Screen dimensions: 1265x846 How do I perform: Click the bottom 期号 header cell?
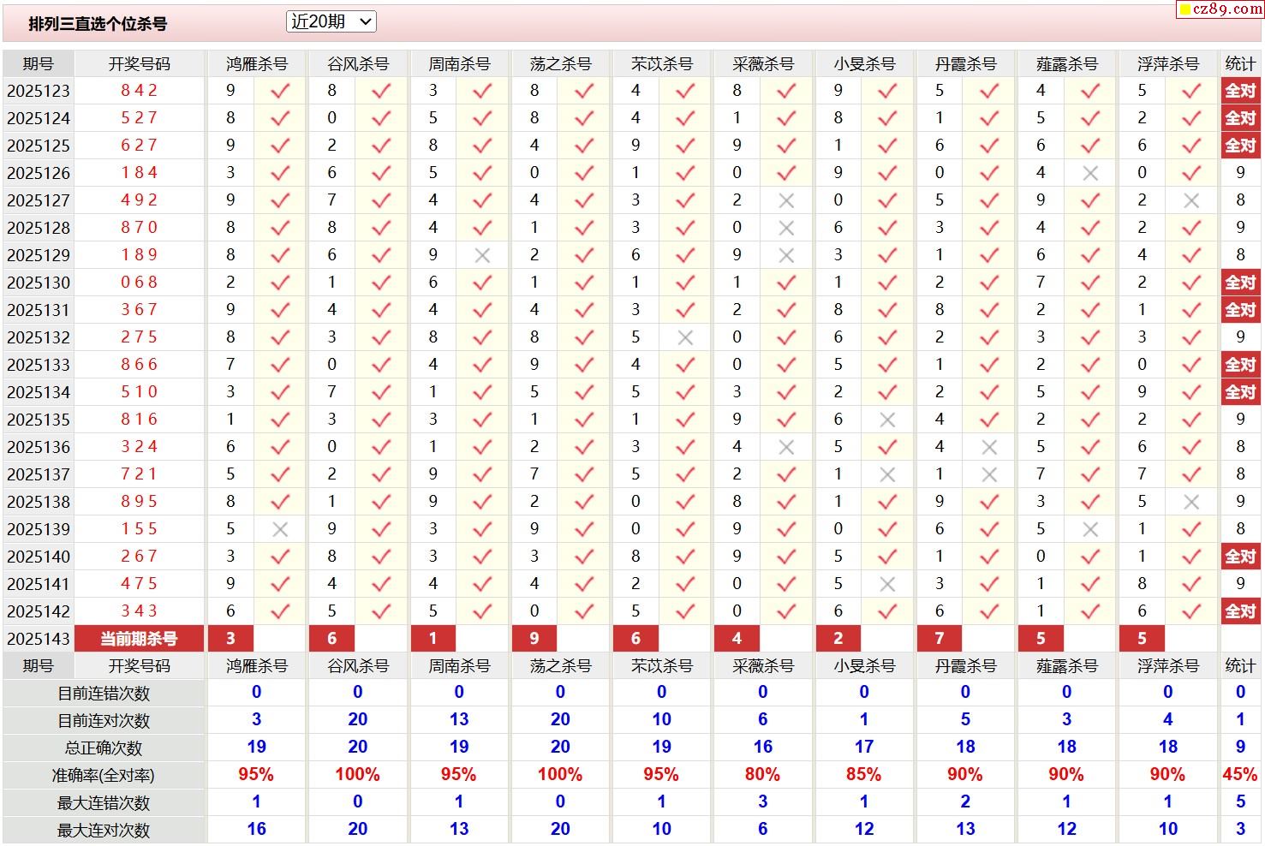[x=39, y=665]
